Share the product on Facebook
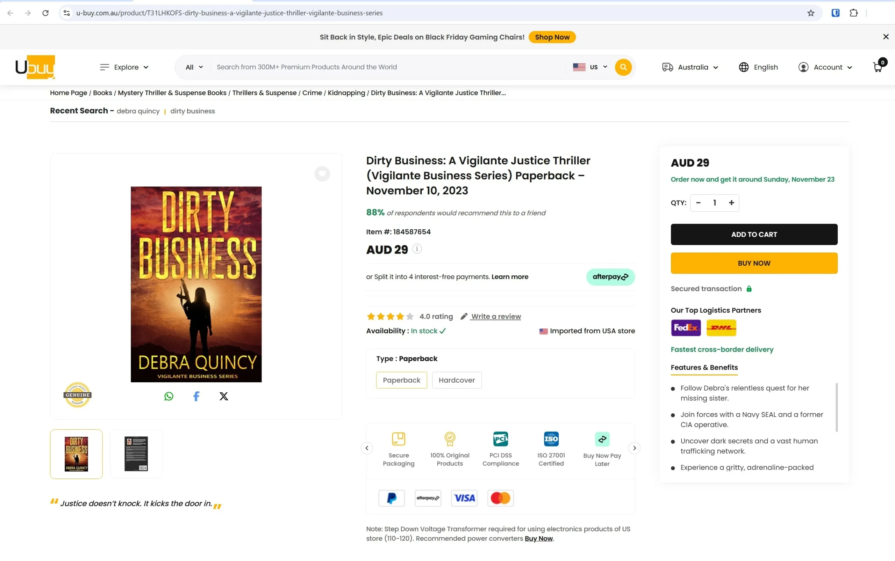This screenshot has width=895, height=561. (196, 396)
